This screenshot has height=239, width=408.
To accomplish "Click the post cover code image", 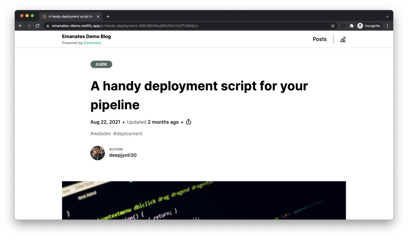I will click(203, 200).
